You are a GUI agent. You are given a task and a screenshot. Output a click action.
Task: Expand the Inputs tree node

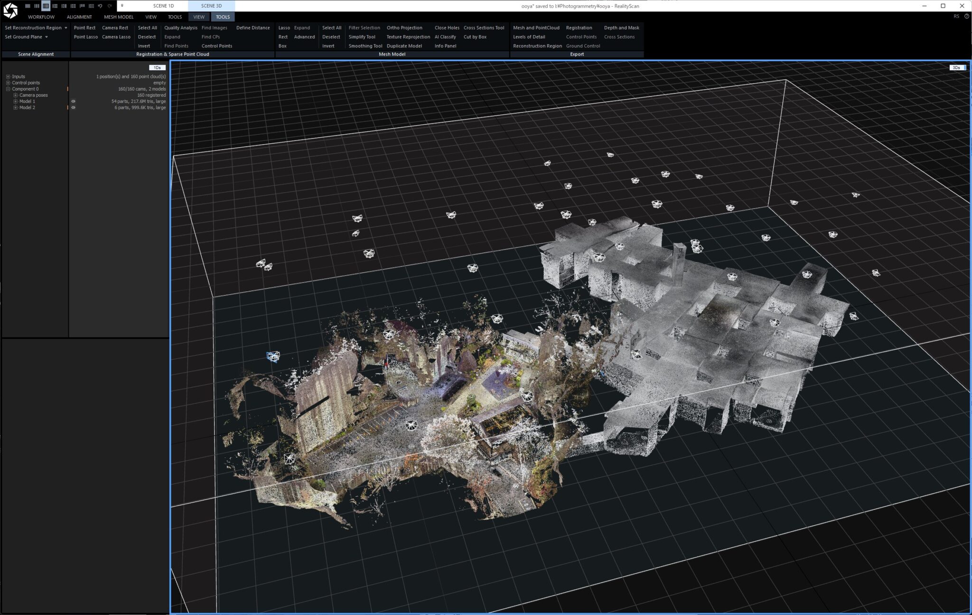coord(8,76)
